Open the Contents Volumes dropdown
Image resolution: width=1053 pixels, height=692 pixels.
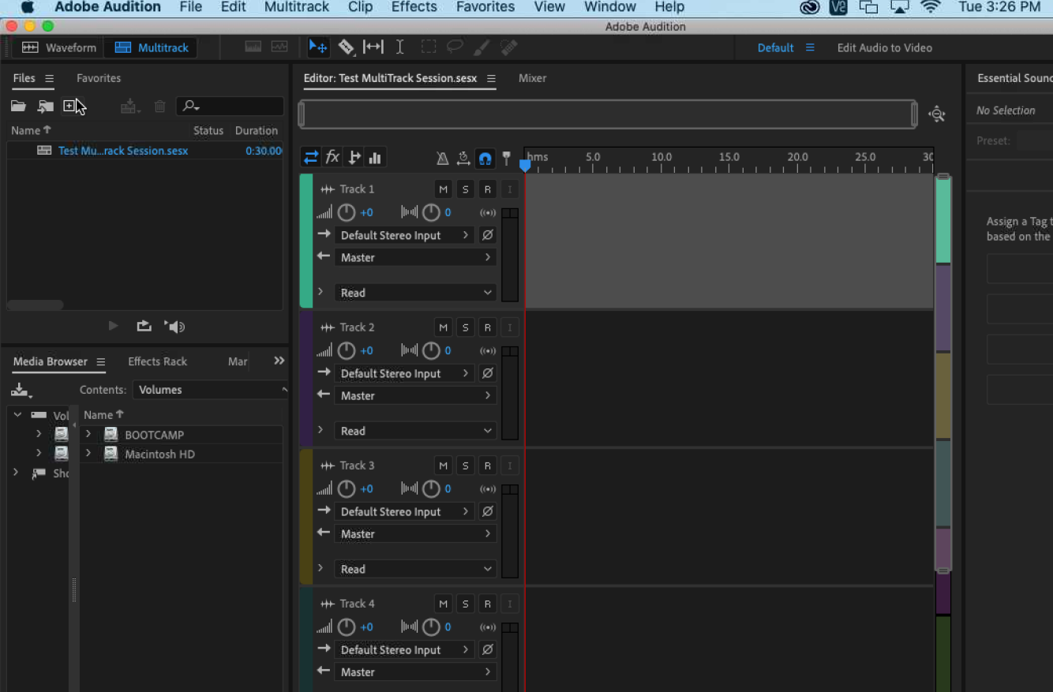(210, 390)
